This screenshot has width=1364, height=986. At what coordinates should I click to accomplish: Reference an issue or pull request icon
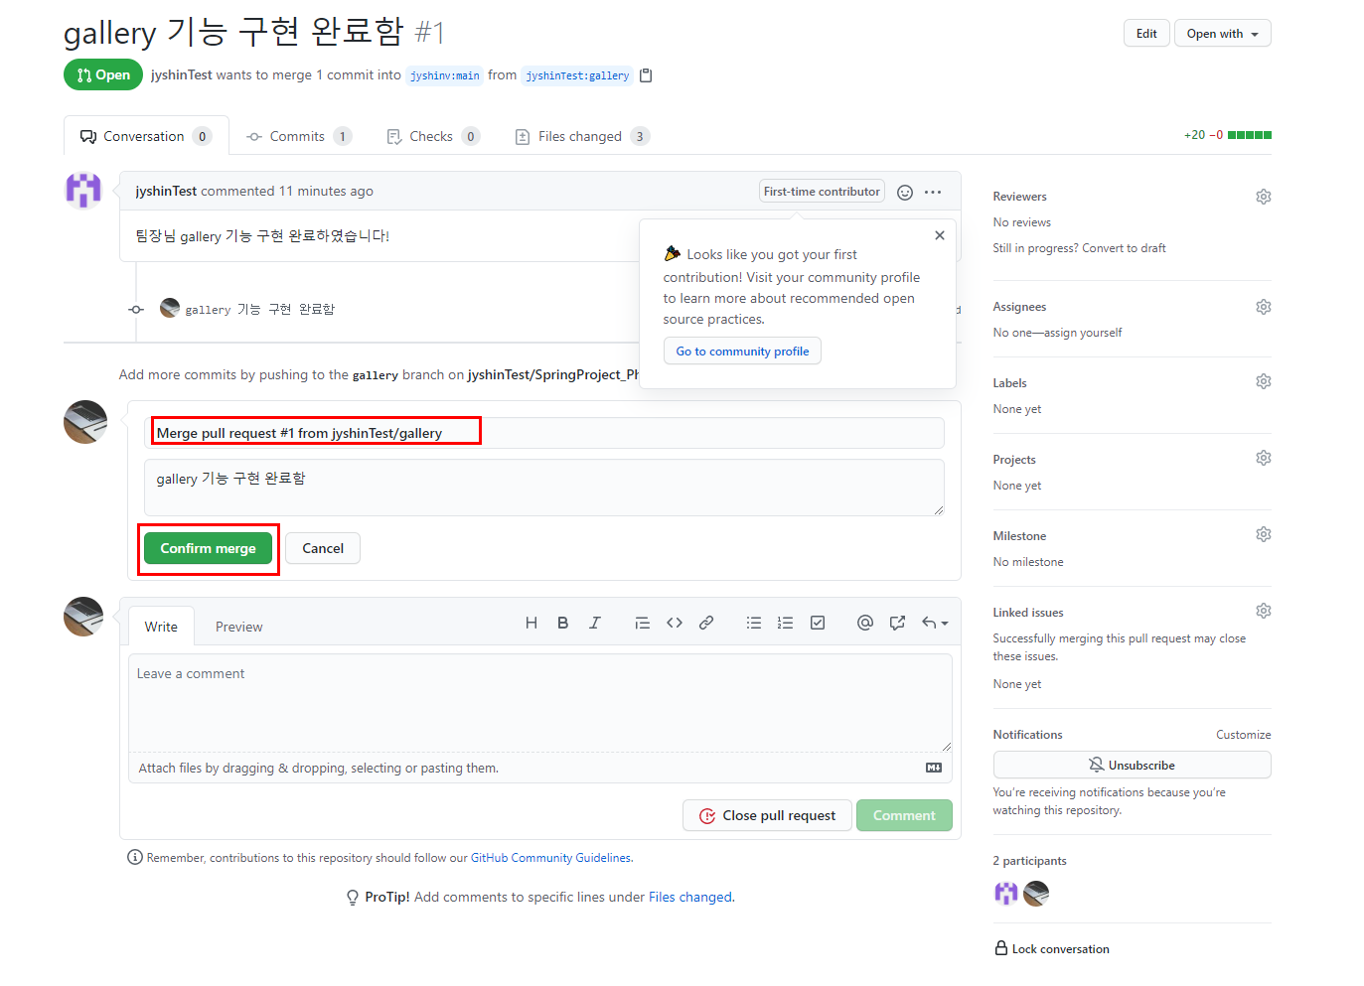897,623
